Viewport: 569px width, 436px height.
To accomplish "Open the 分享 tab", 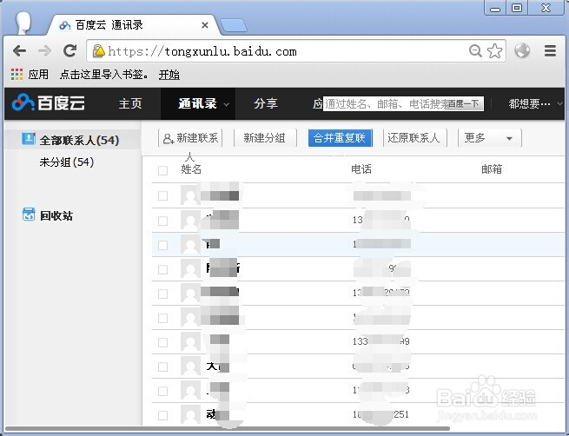I will click(266, 103).
